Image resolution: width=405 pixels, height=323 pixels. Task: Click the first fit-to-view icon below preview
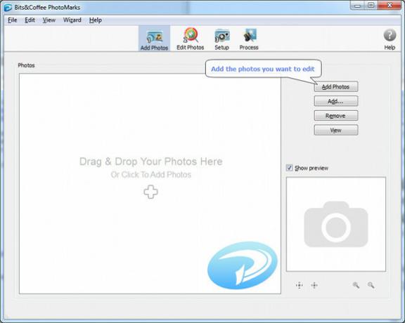[299, 285]
